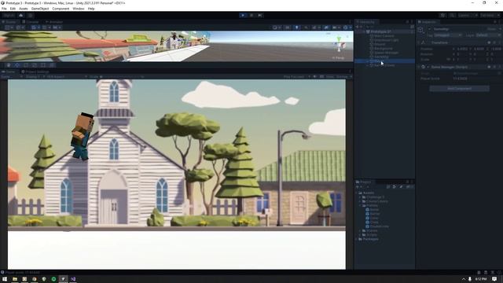Screen dimensions: 503x283
Task: Select the Scale tool in Scene overlay
Action: click(35, 65)
